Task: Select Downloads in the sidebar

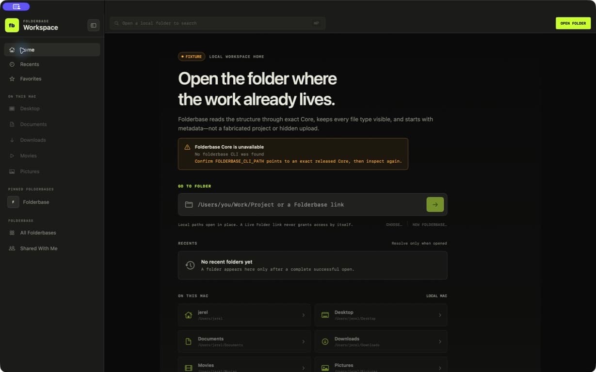Action: point(52,140)
